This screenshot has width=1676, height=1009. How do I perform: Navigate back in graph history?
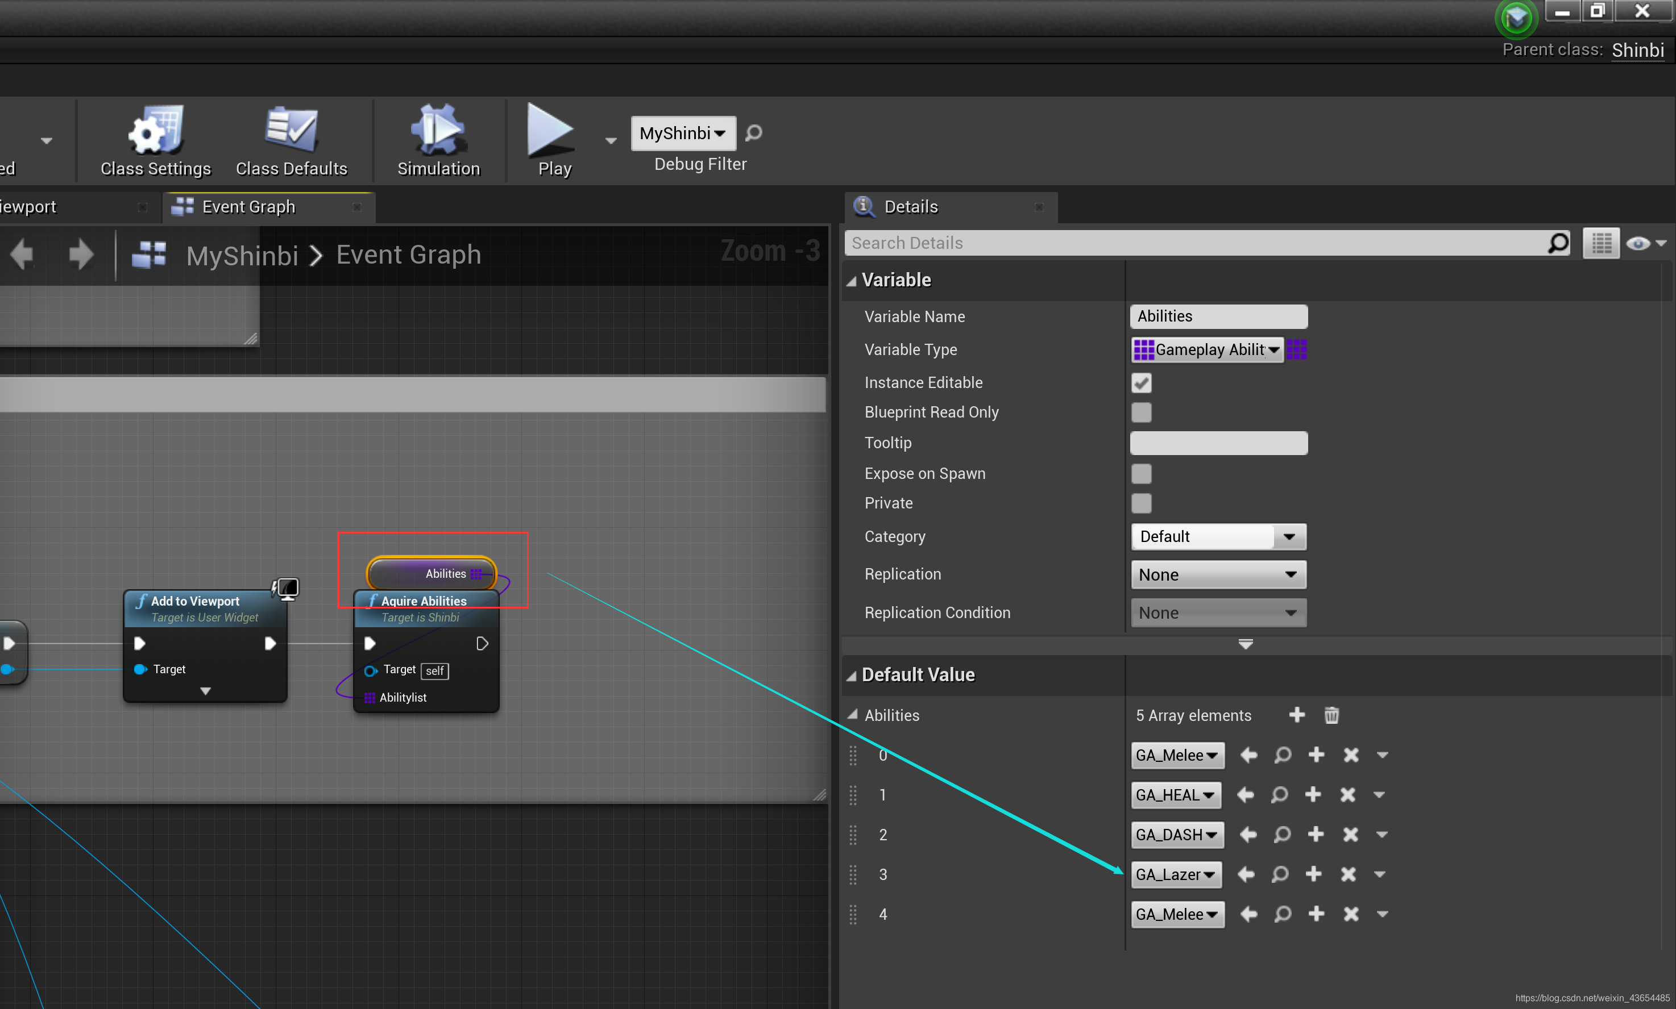[x=22, y=255]
